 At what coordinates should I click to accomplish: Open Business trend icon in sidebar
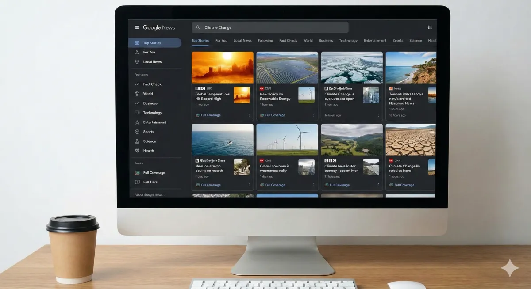coord(137,103)
